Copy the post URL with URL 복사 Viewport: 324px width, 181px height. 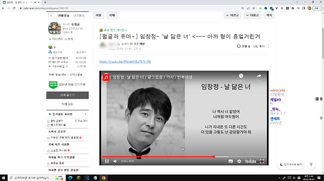point(259,46)
